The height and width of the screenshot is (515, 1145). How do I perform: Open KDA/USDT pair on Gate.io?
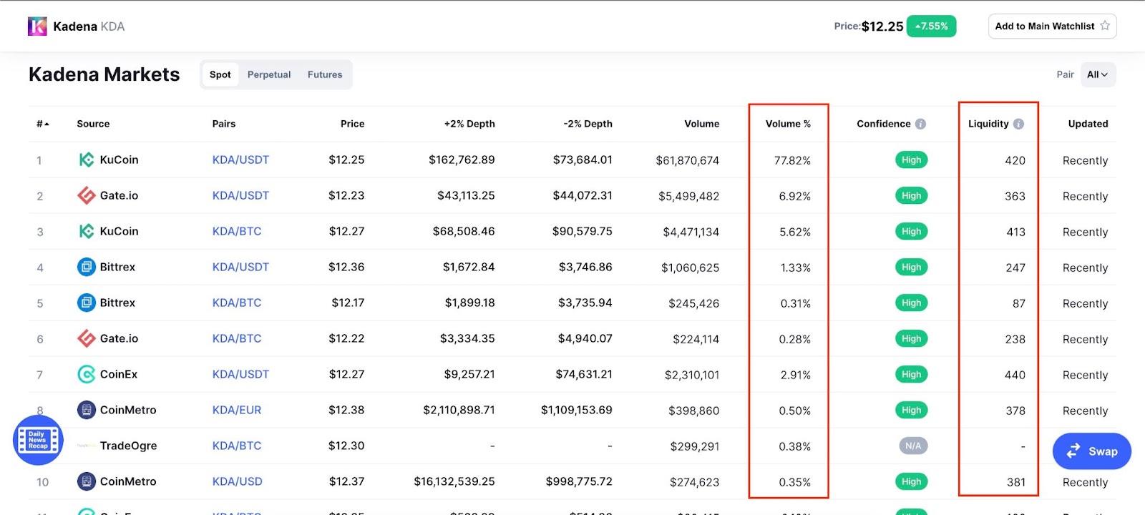240,195
